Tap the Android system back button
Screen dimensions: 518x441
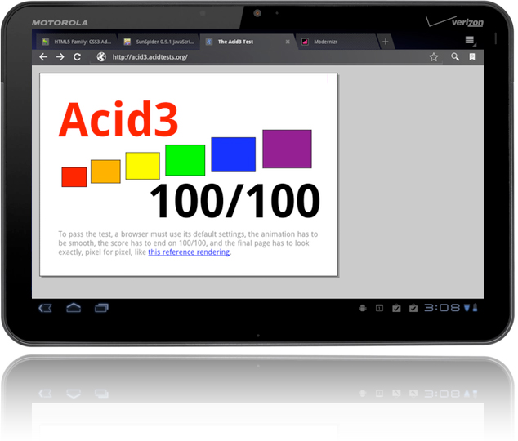pyautogui.click(x=45, y=310)
